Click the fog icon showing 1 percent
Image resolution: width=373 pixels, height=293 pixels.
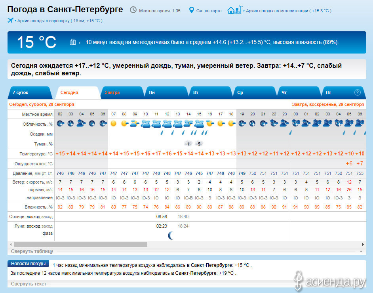pyautogui.click(x=188, y=144)
